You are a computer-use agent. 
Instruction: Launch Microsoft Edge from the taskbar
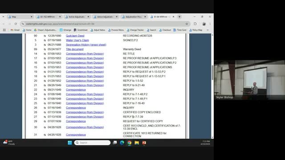point(122,143)
